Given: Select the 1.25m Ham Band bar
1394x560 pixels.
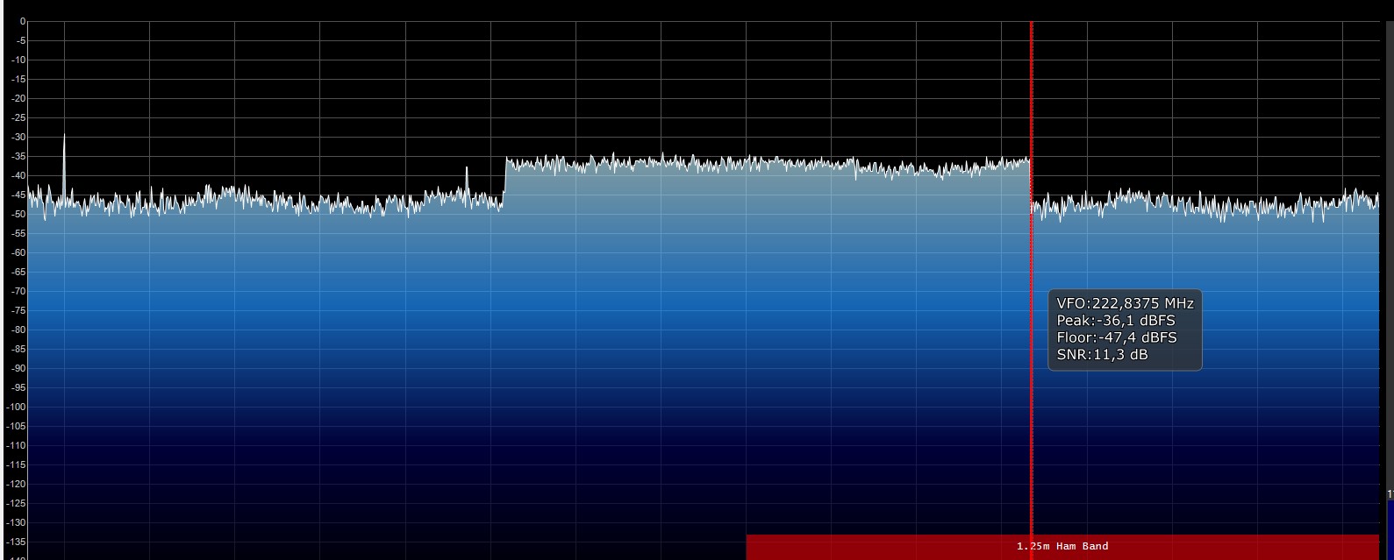Looking at the screenshot, I should point(1062,547).
